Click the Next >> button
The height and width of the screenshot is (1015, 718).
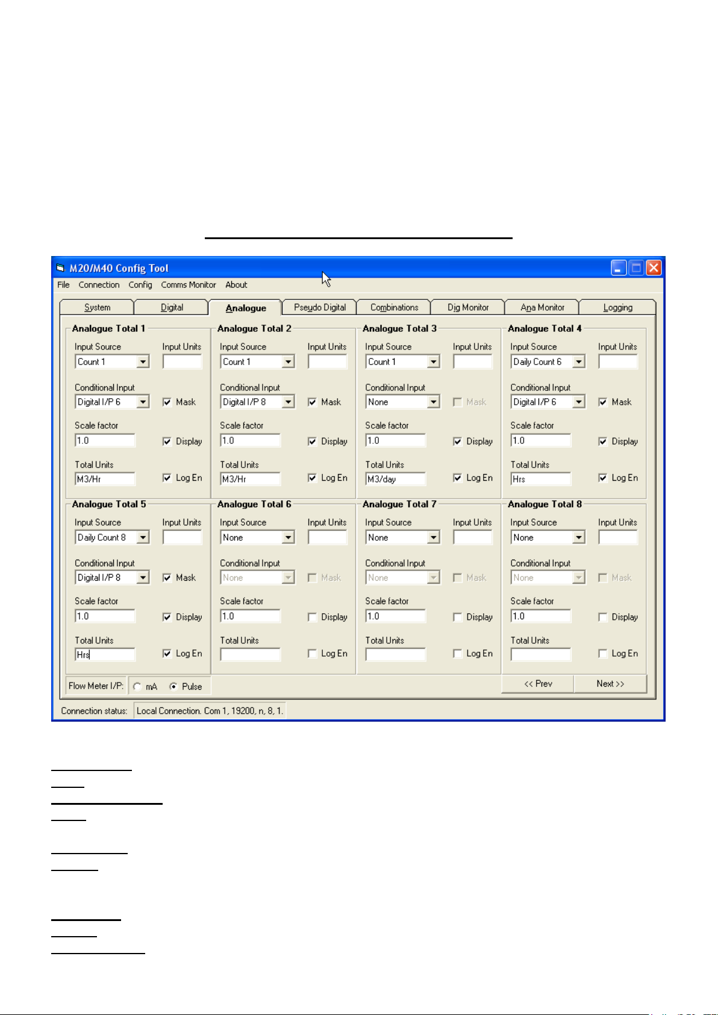point(610,684)
